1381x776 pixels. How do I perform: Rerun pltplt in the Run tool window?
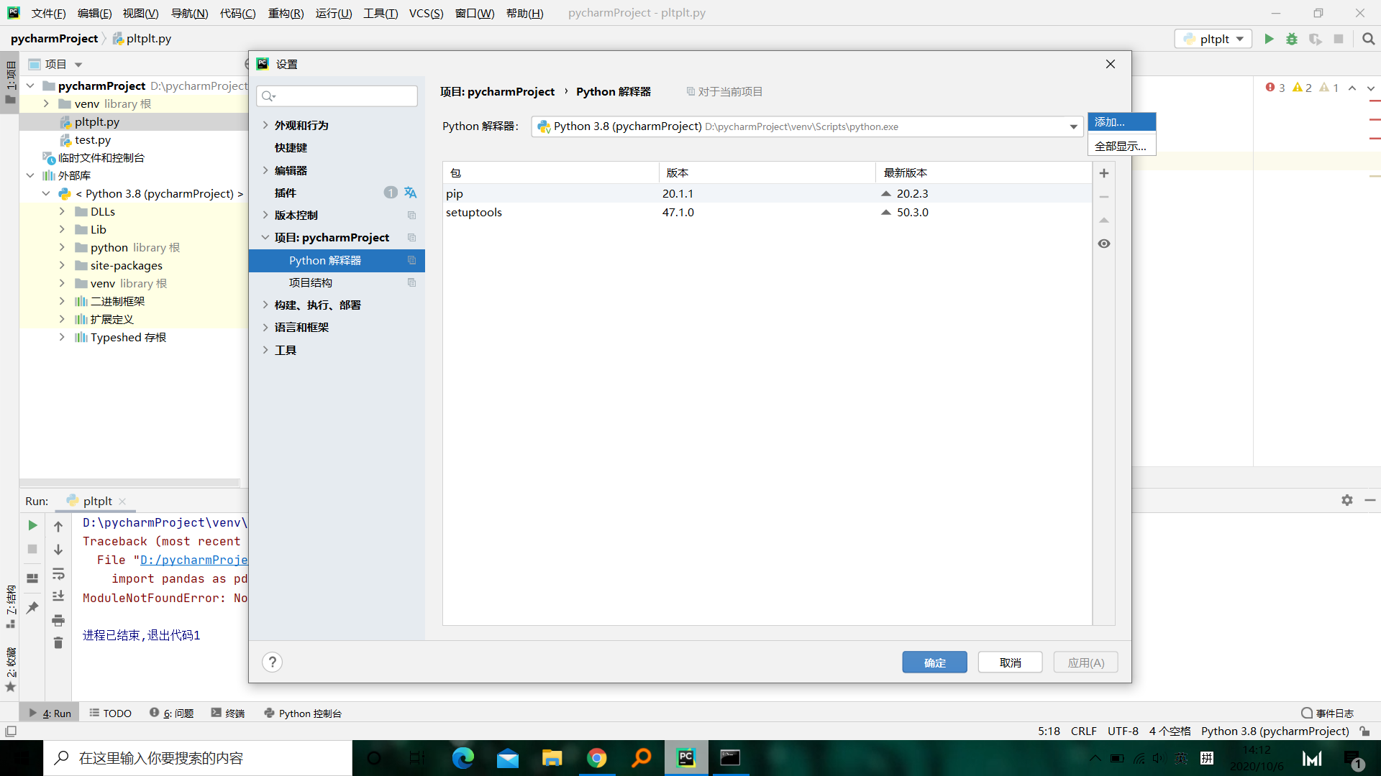tap(32, 525)
